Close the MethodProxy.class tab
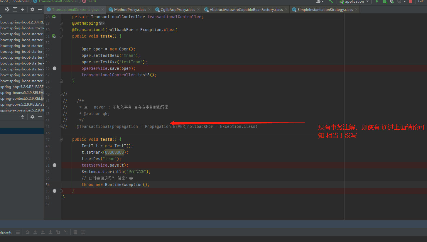Image resolution: width=427 pixels, height=242 pixels. click(149, 10)
